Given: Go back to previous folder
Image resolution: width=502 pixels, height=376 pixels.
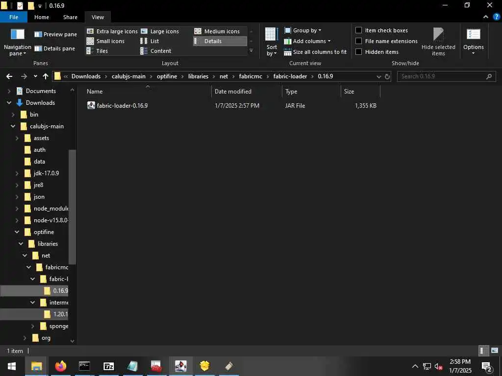Looking at the screenshot, I should pyautogui.click(x=9, y=76).
